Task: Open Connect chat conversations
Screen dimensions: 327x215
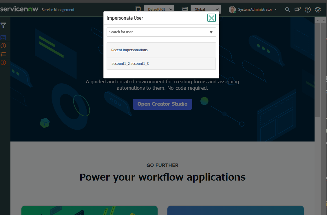Action: (x=297, y=10)
